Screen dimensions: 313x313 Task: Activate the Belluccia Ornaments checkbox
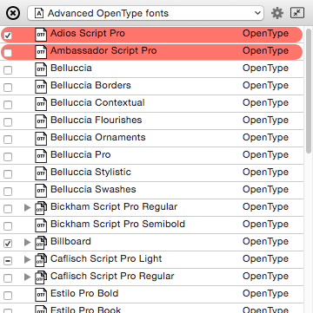(x=8, y=140)
